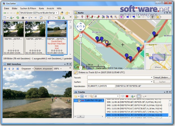Open the Nutzungsbedingungen link on map

point(134,68)
